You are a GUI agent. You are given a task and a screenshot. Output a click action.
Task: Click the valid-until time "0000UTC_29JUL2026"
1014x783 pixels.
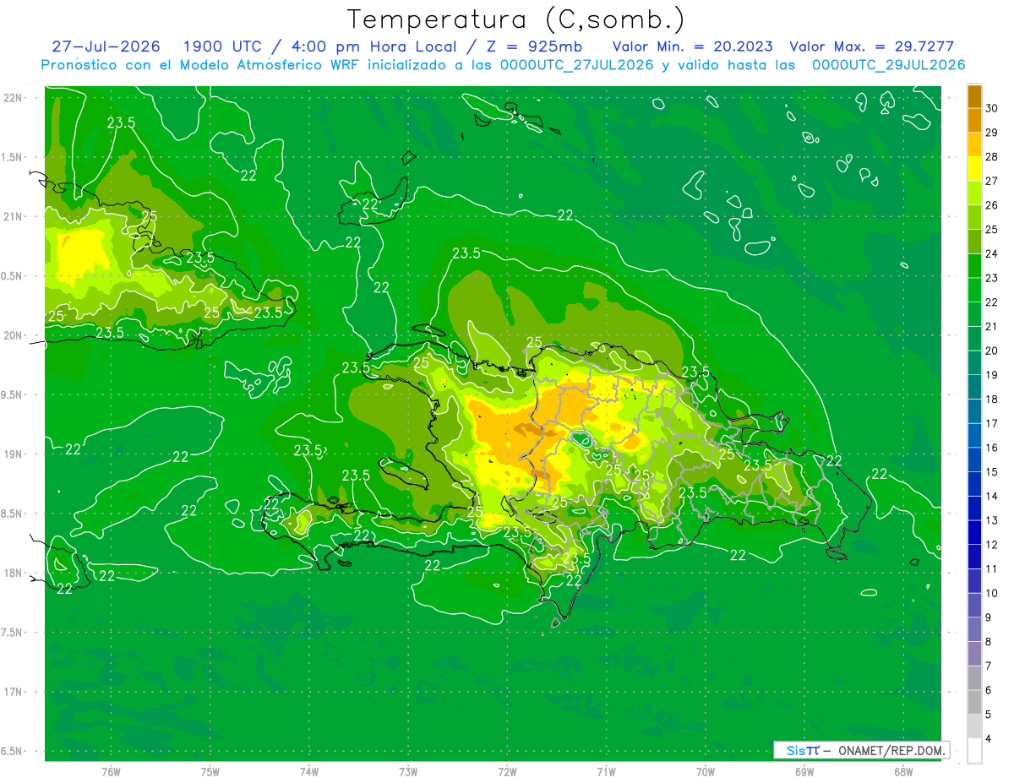tap(889, 65)
